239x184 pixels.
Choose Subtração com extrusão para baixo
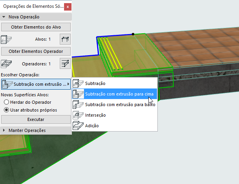[114, 105]
